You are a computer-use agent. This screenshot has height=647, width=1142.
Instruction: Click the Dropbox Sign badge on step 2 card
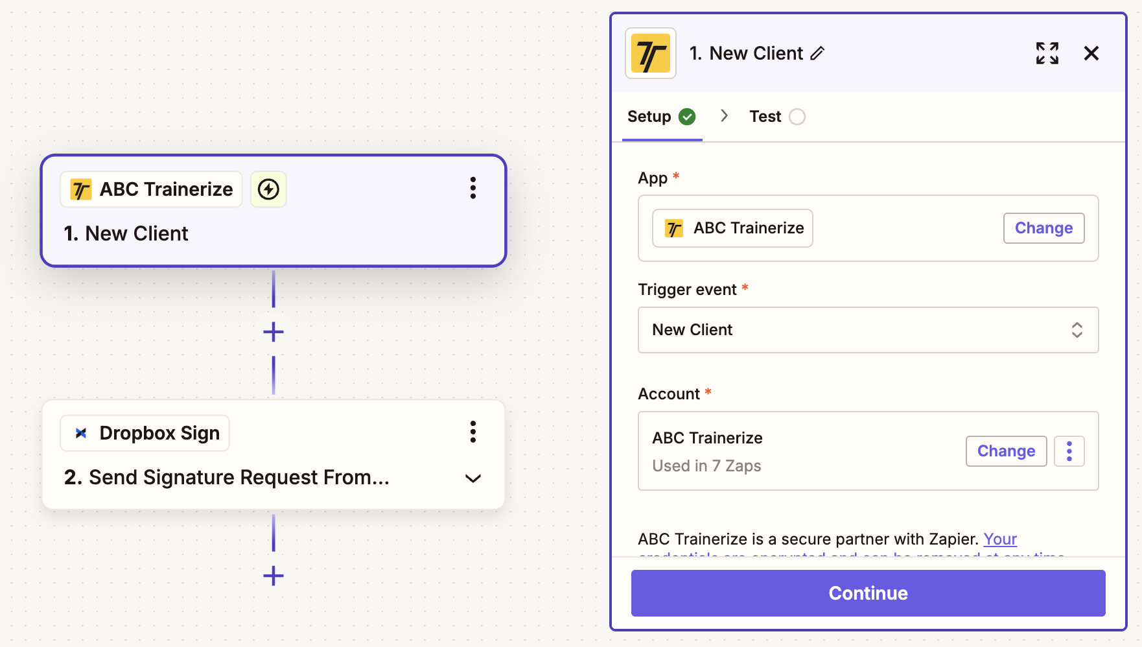tap(145, 433)
